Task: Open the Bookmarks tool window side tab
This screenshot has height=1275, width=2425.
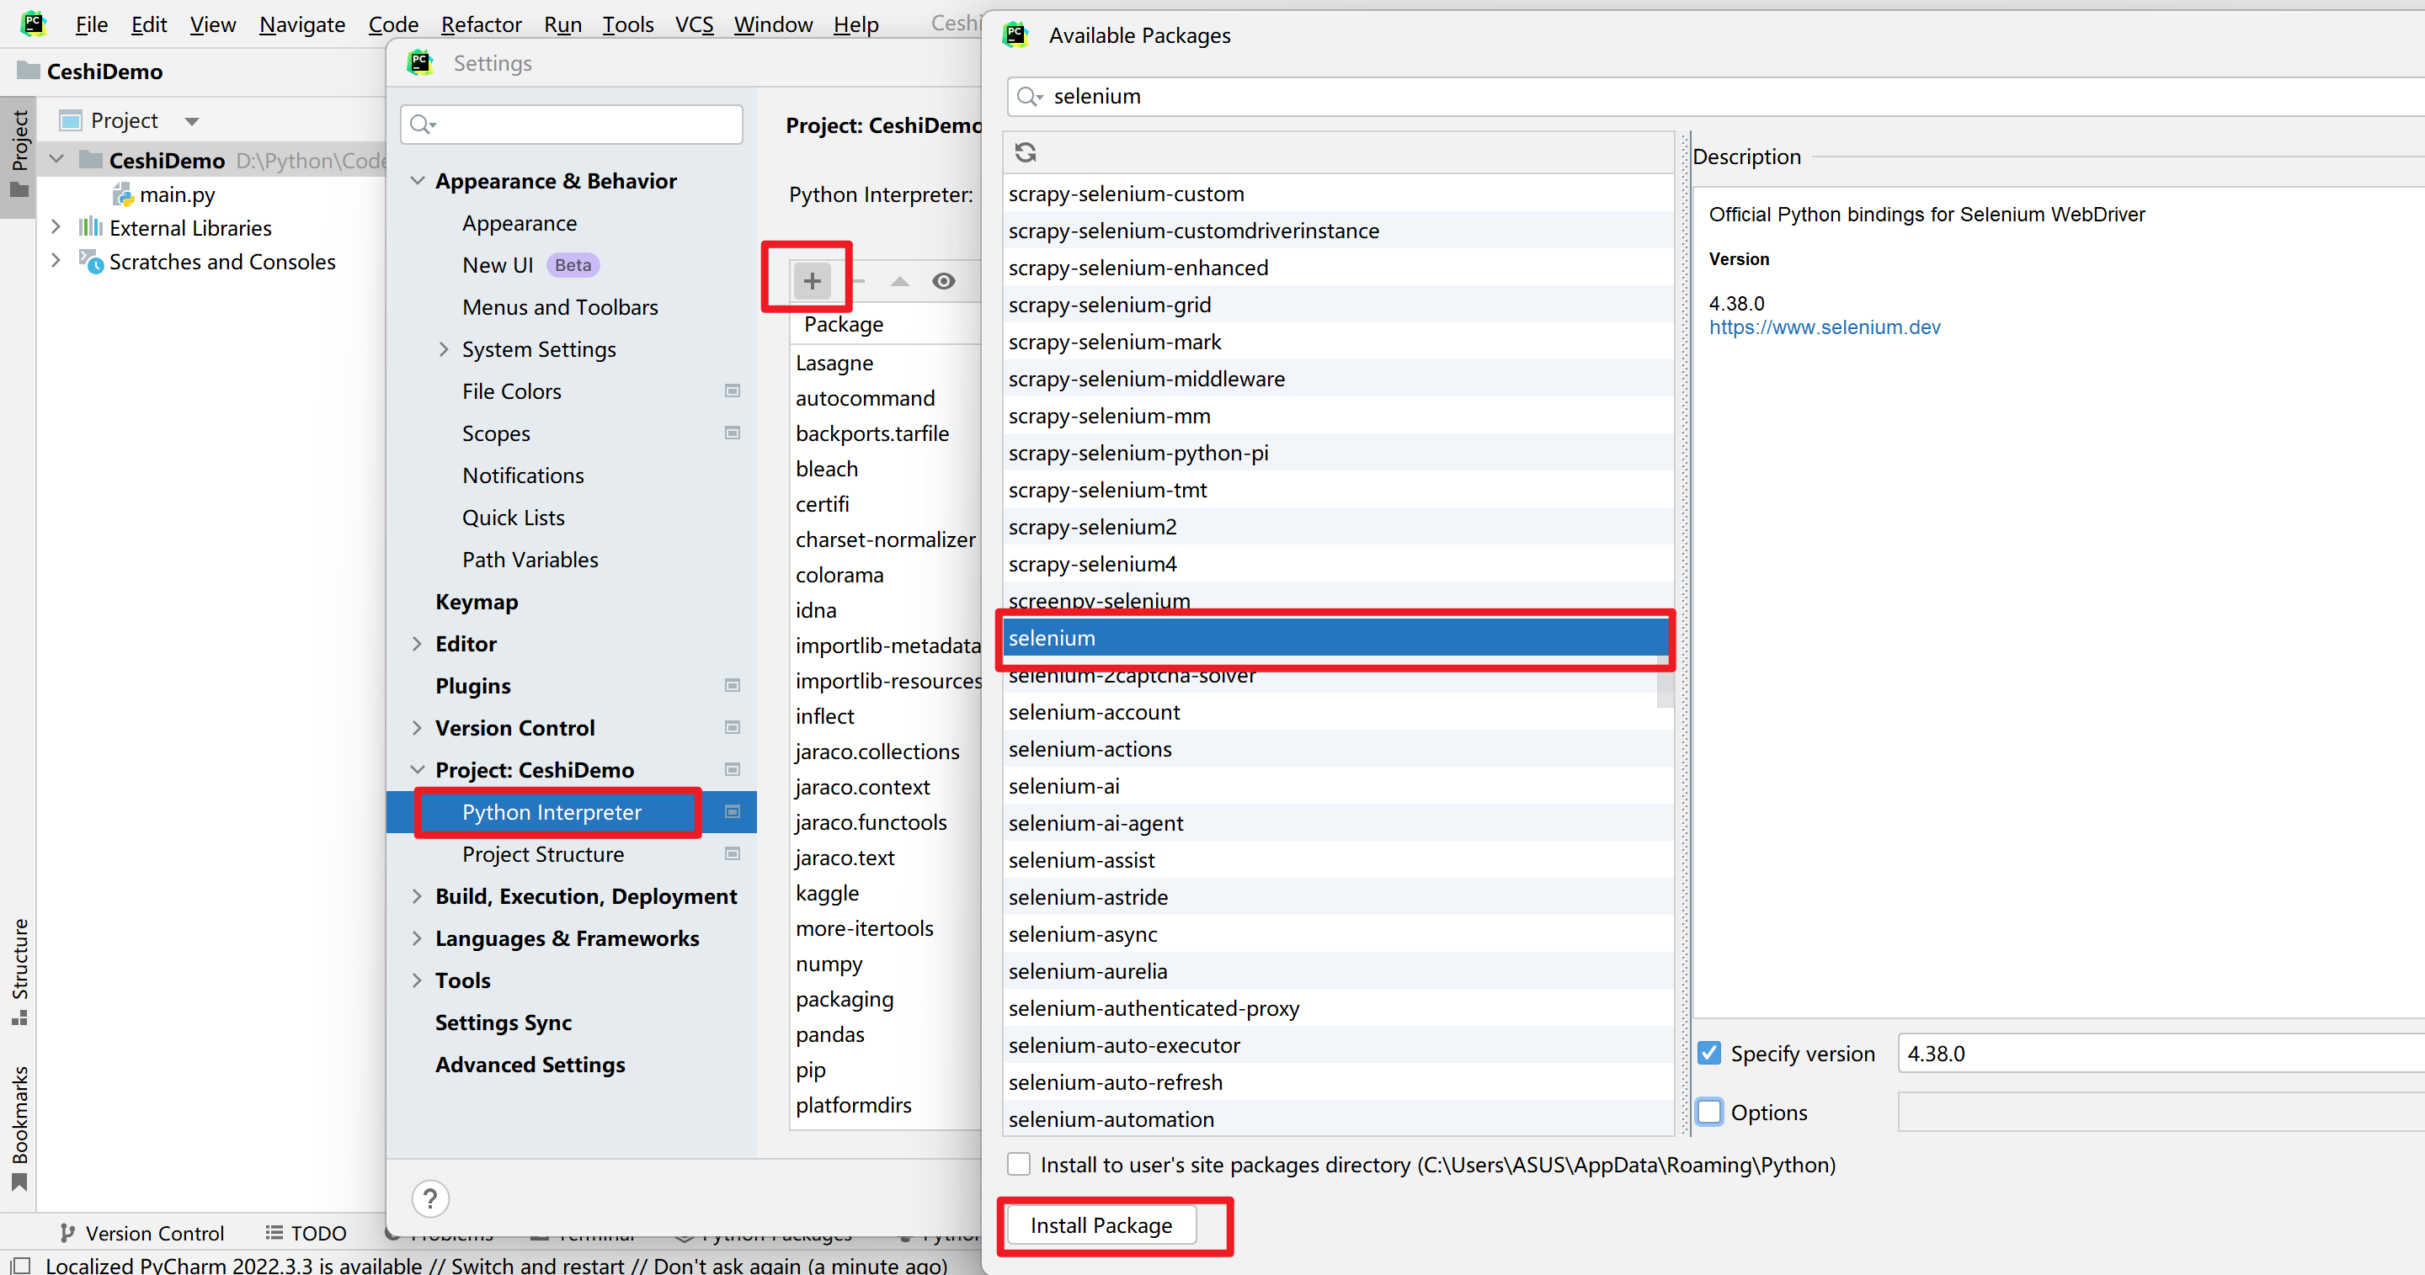Action: click(19, 1127)
